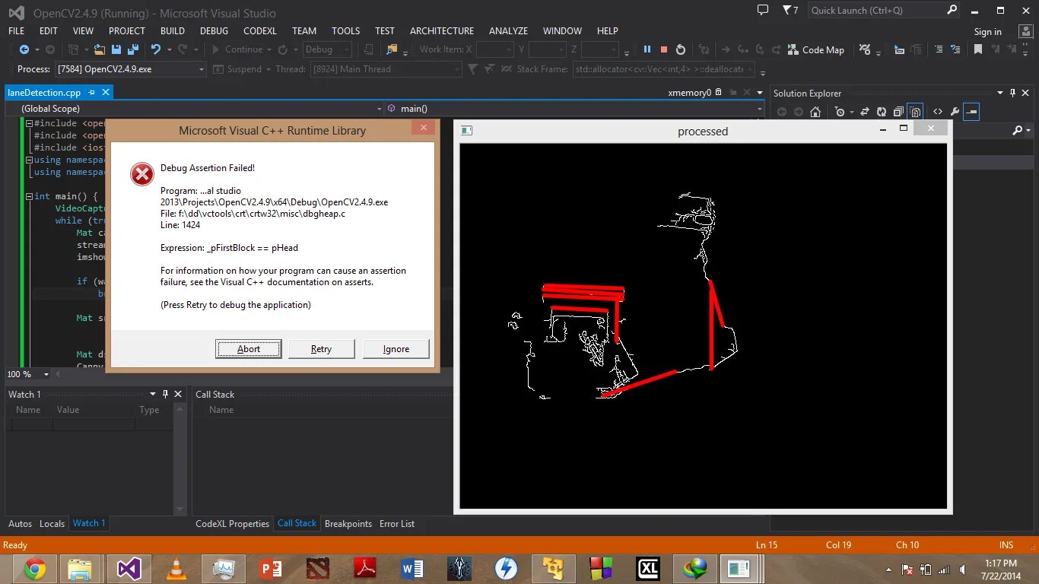Click the Break All pause icon
The image size is (1039, 584).
[647, 49]
